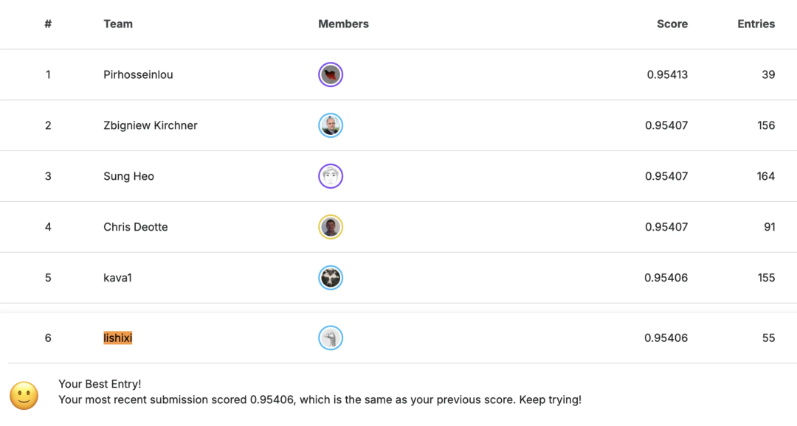Click Pirhosseinlou's score 0.95413
This screenshot has width=797, height=426.
(667, 74)
